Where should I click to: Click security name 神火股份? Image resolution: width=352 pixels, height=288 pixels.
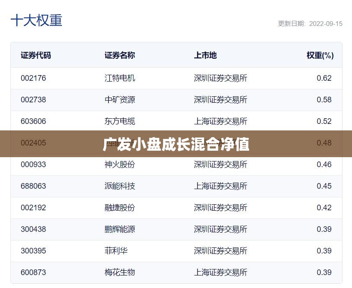[120, 165]
